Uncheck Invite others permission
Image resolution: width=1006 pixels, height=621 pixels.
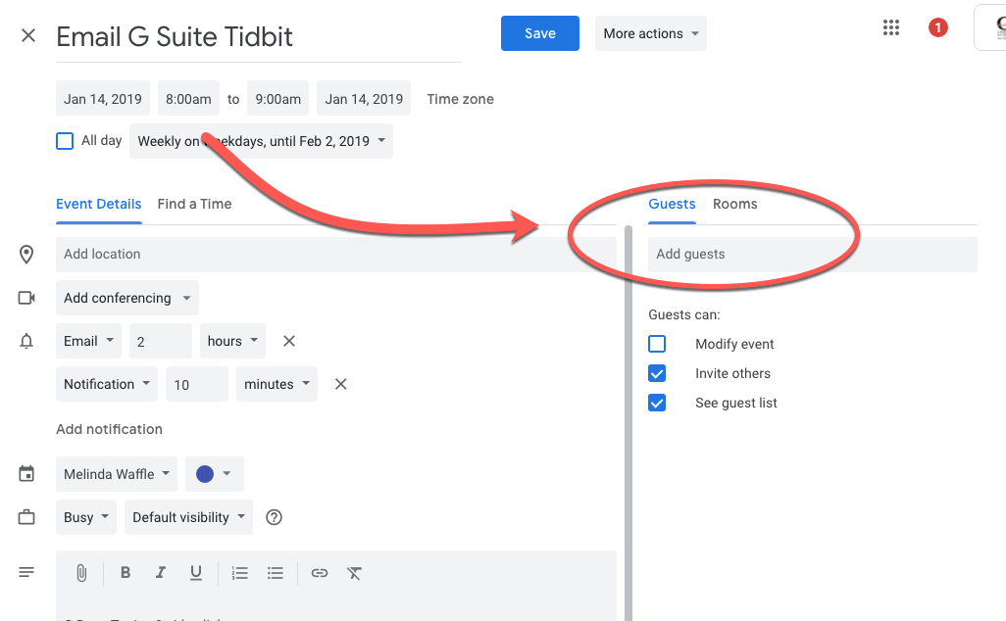pyautogui.click(x=657, y=373)
